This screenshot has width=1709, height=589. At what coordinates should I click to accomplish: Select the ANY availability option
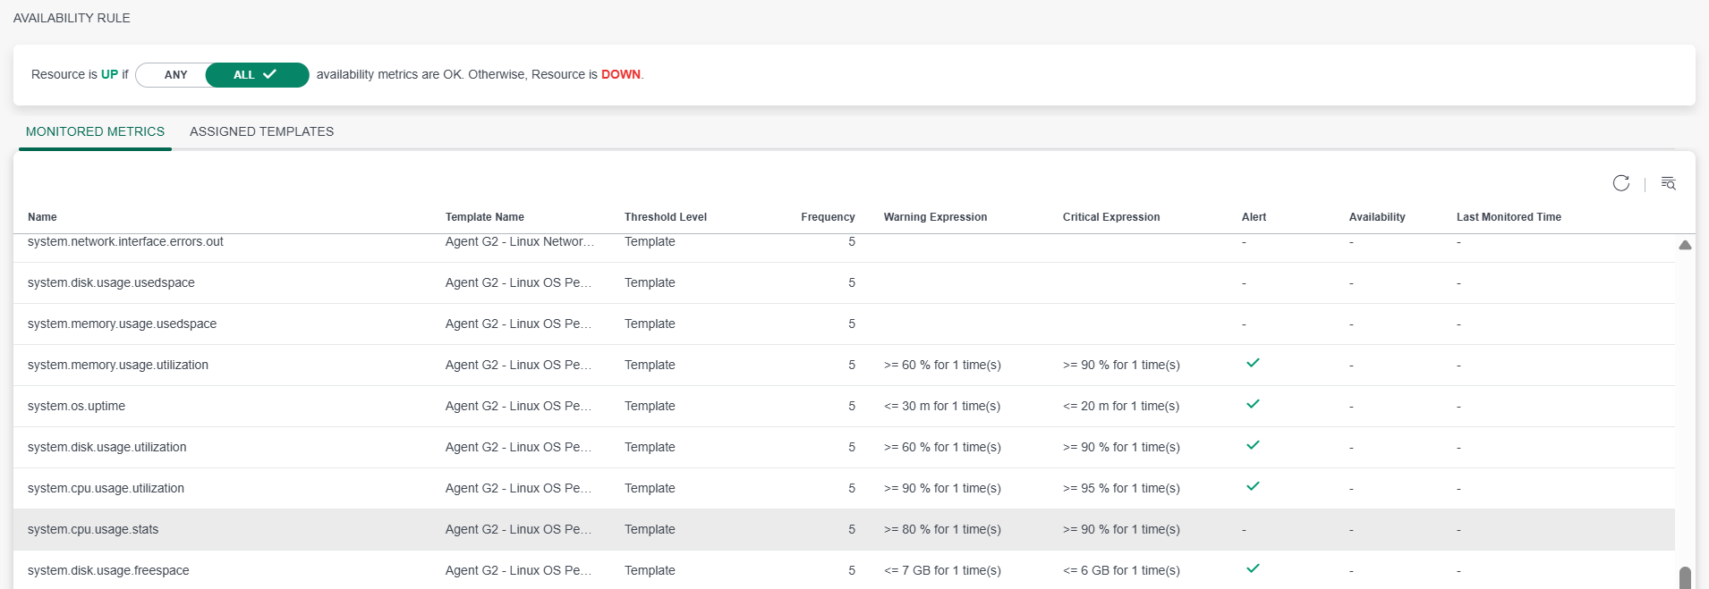pyautogui.click(x=175, y=75)
